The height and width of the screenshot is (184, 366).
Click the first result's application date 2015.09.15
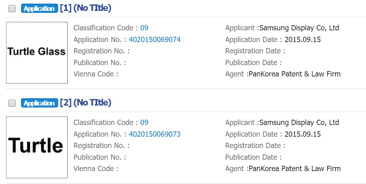coord(303,40)
